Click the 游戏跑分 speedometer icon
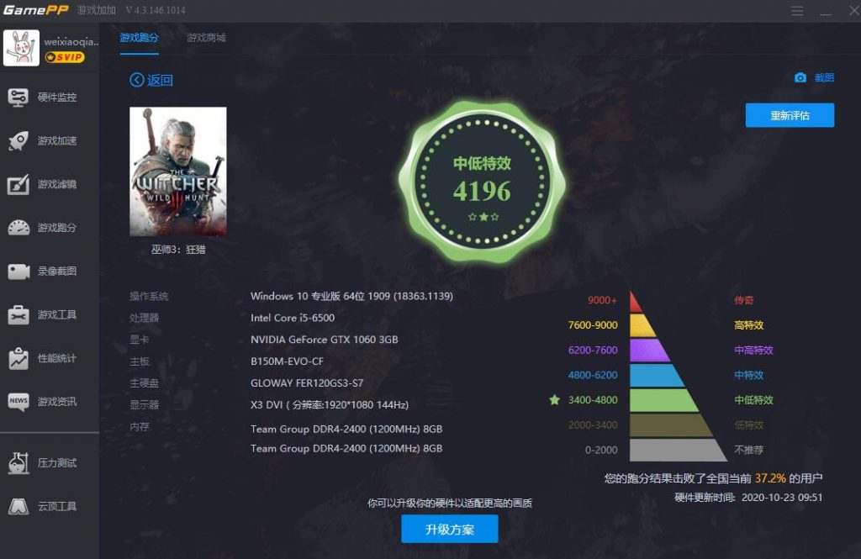Viewport: 861px width, 559px height. pyautogui.click(x=18, y=227)
